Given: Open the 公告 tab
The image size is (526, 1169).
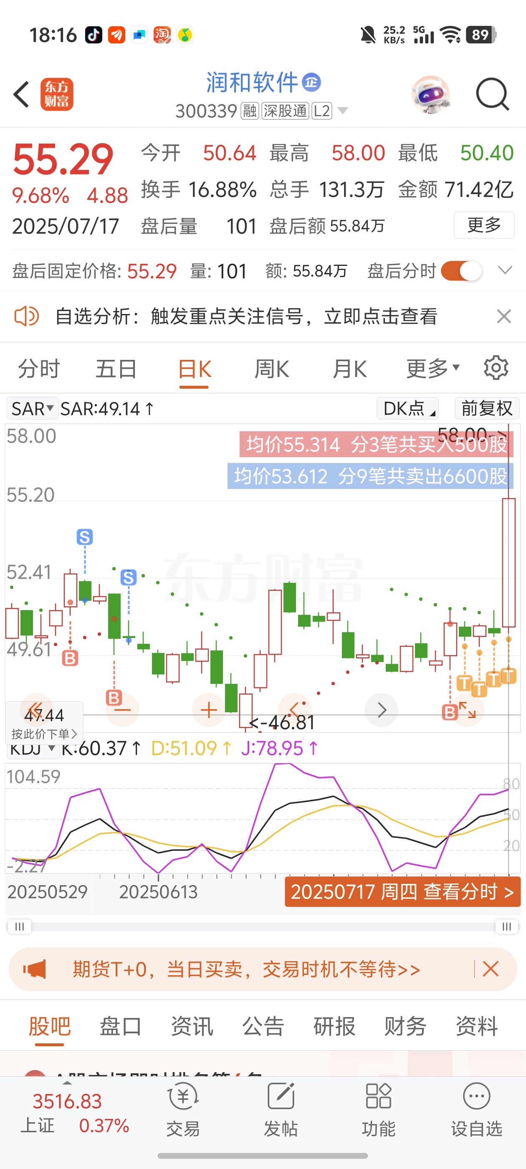Looking at the screenshot, I should point(263,1026).
